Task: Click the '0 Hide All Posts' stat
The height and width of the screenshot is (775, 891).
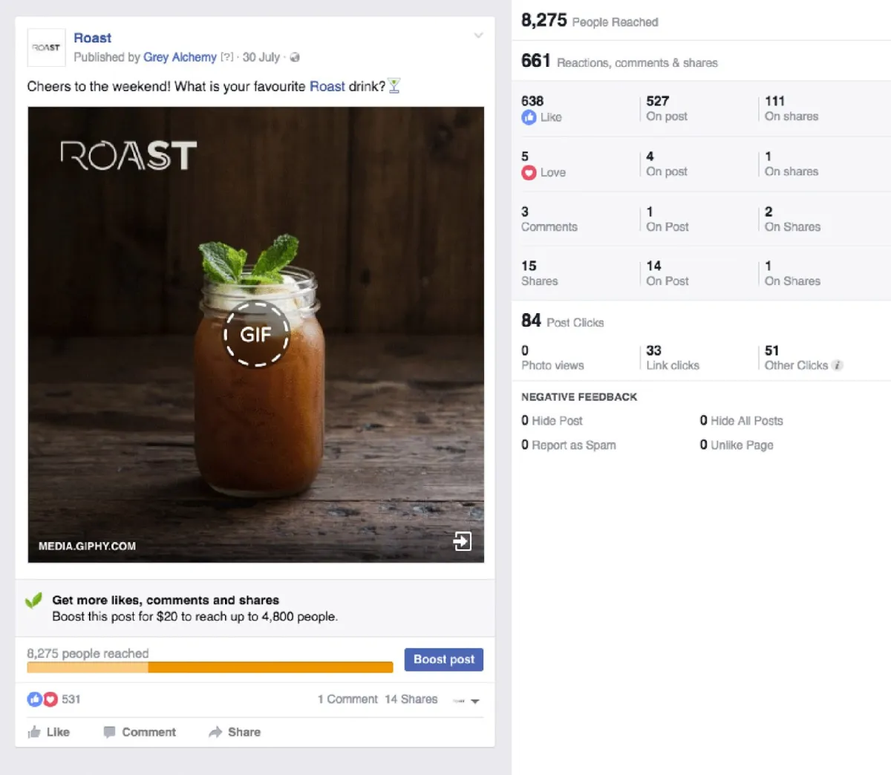Action: 741,421
